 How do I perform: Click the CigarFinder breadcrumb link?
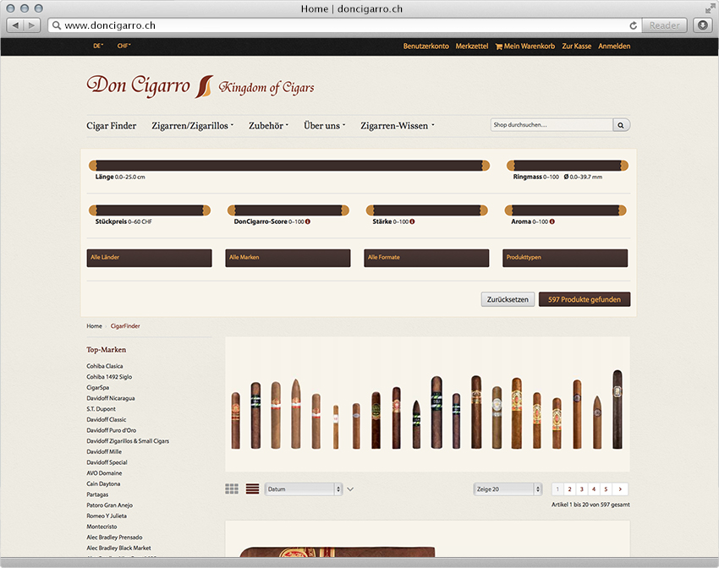[x=125, y=326]
